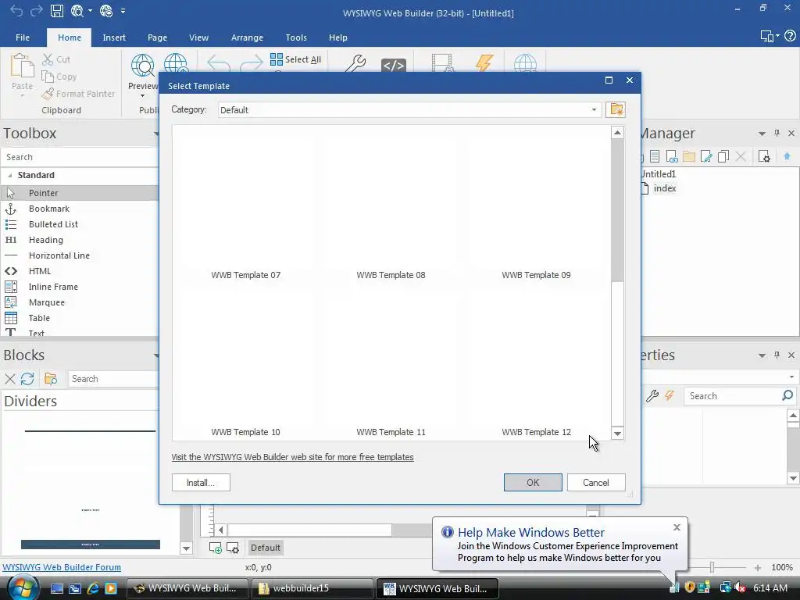This screenshot has height=600, width=800.
Task: Click the edit page pencil icon in Site Manager
Action: point(706,156)
